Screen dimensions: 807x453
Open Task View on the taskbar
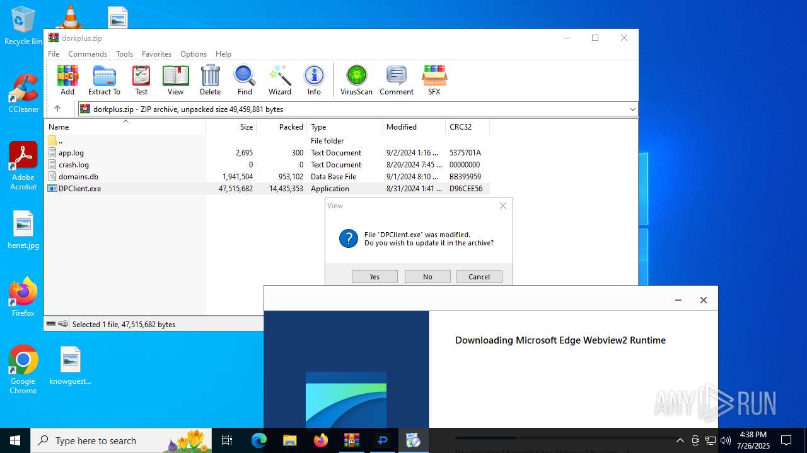tap(227, 440)
